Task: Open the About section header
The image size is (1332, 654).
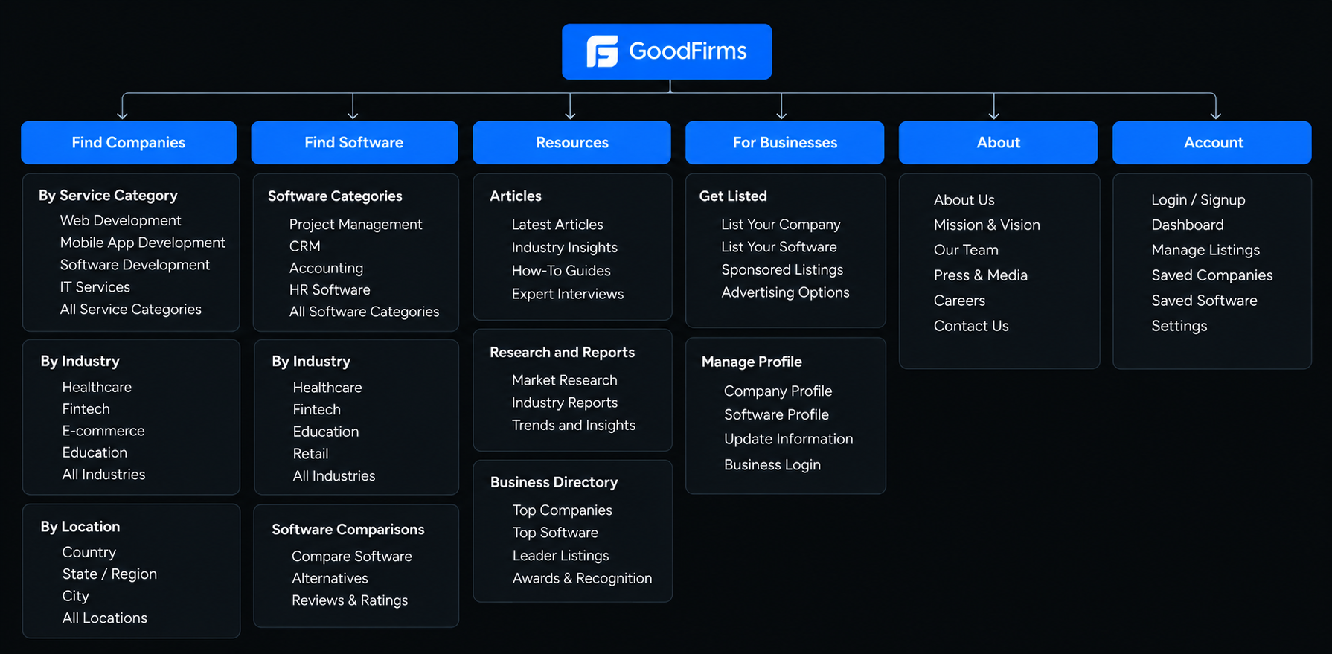Action: [998, 142]
